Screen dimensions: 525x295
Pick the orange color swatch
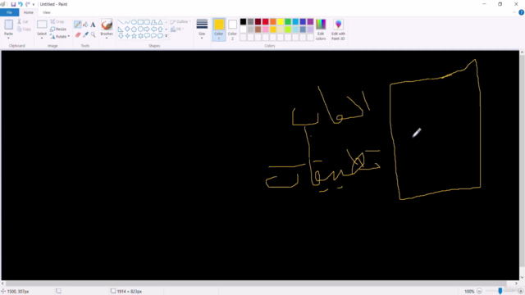click(273, 22)
